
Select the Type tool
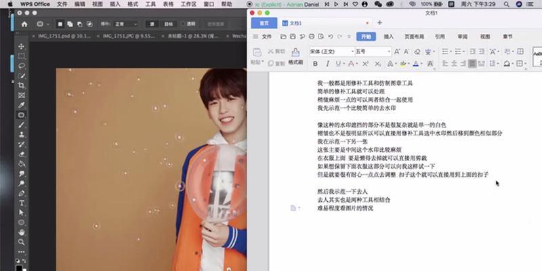[x=22, y=203]
